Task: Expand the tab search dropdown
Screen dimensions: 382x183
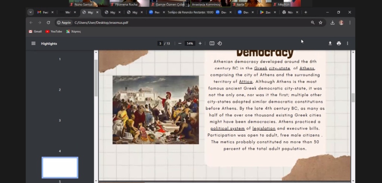Action: 31,12
